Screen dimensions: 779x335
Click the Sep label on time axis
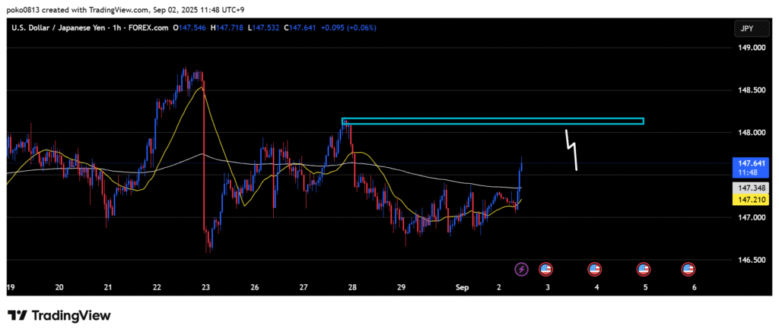[463, 288]
